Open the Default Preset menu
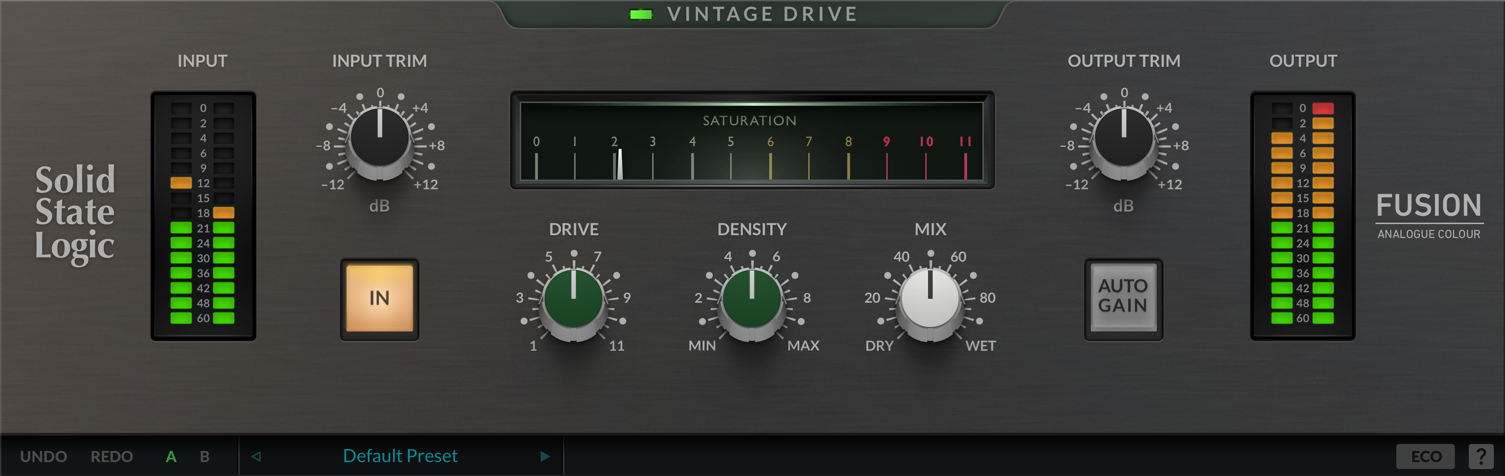The height and width of the screenshot is (476, 1505). 400,456
